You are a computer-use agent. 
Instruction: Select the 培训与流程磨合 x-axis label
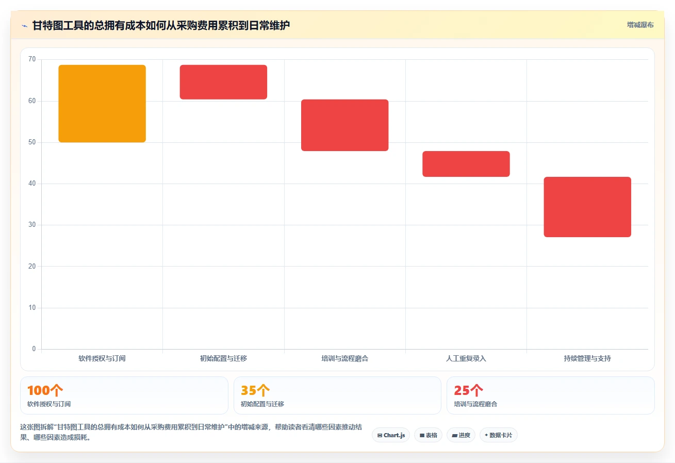344,358
